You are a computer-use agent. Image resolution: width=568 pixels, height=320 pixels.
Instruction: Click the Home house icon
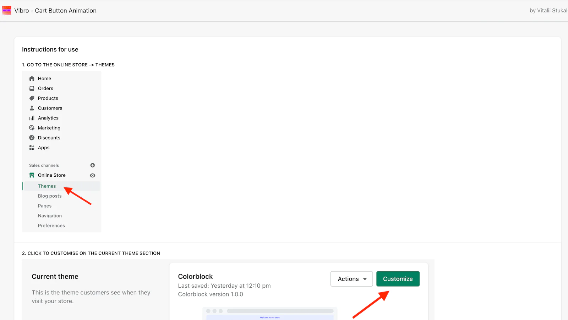32,79
